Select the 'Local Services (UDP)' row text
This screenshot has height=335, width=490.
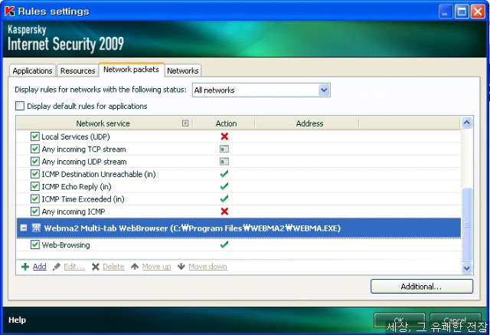[x=76, y=136]
